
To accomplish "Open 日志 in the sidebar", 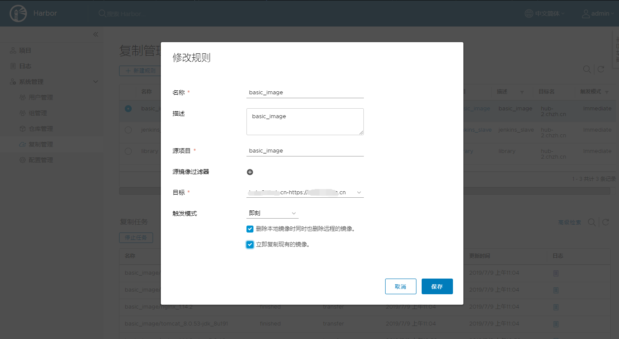I will 25,66.
